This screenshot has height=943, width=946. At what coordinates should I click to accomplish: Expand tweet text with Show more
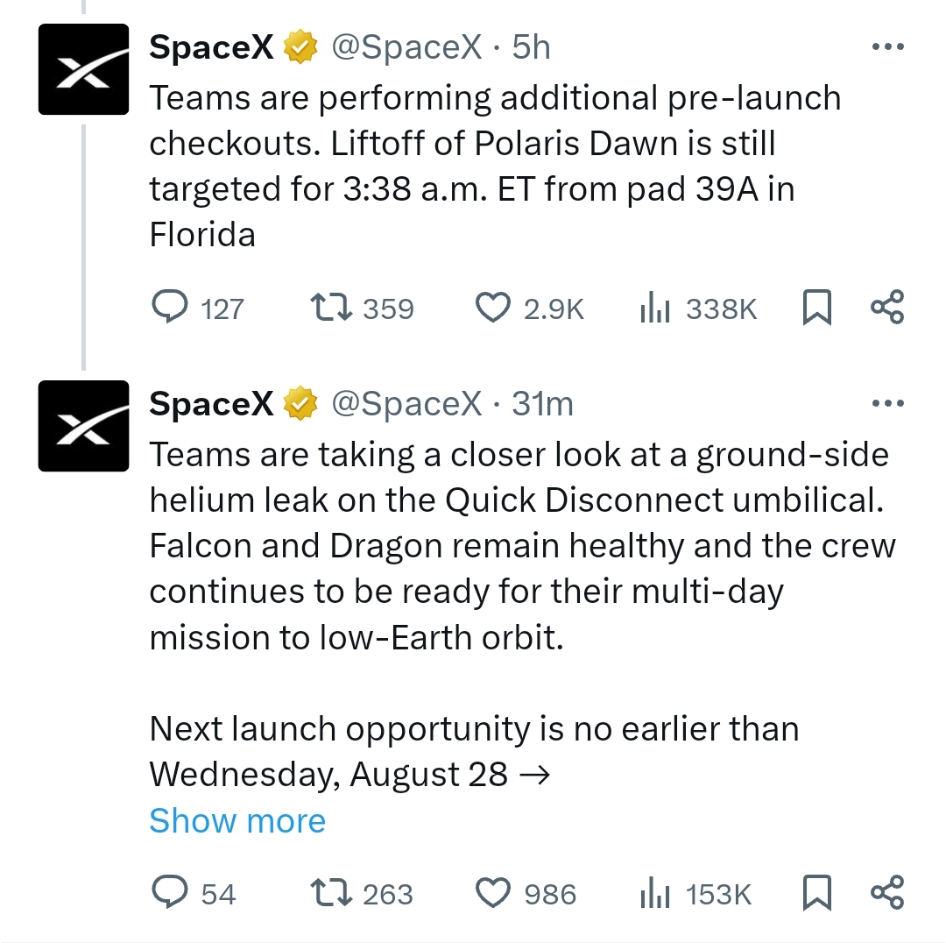coord(237,820)
